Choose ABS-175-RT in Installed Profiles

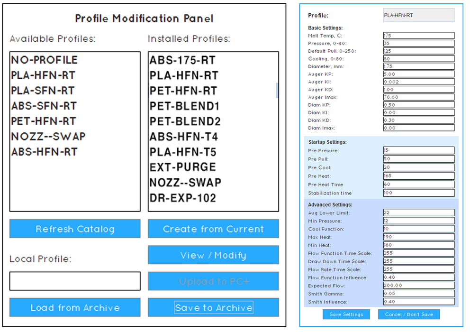pyautogui.click(x=182, y=60)
